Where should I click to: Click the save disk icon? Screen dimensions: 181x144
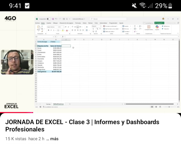53,19
